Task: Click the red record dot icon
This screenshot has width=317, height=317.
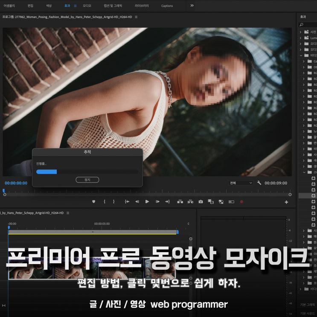Action: click(241, 202)
